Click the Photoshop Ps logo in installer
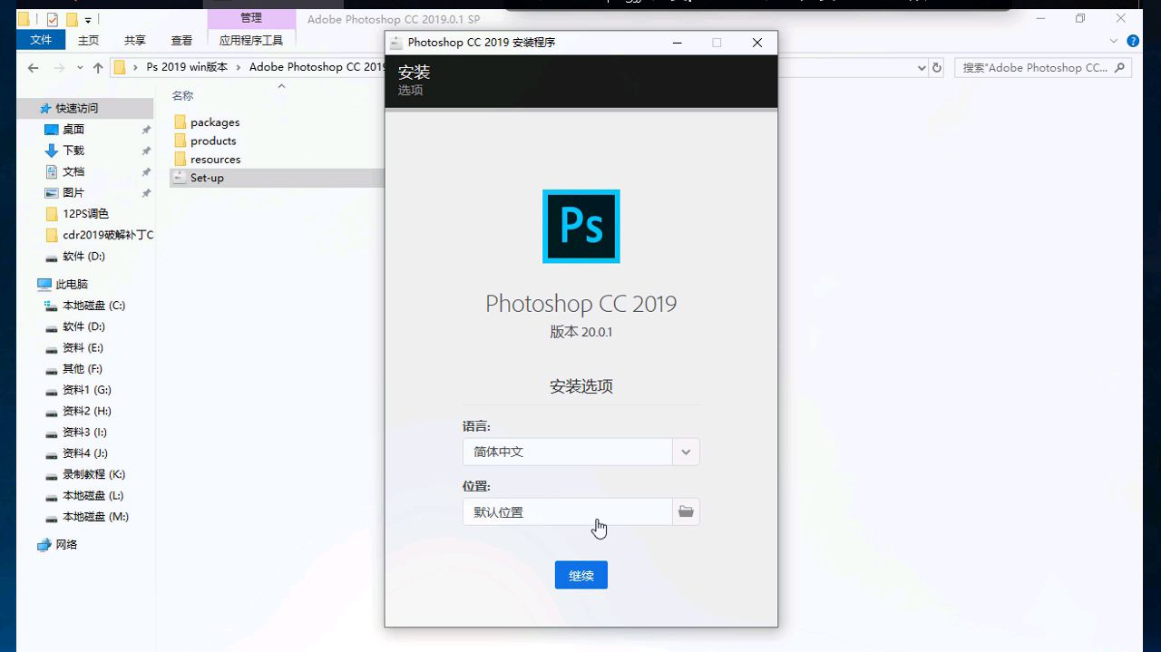Screen dimensions: 1161x652 pos(581,226)
